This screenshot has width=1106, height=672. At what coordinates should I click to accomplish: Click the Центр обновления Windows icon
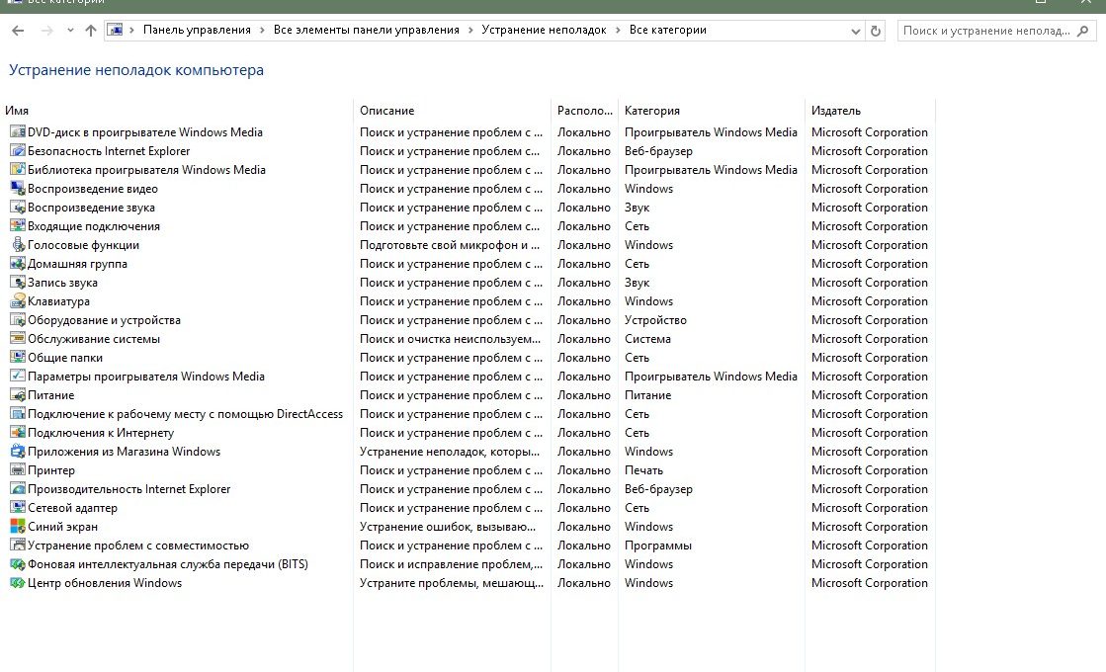coord(18,583)
